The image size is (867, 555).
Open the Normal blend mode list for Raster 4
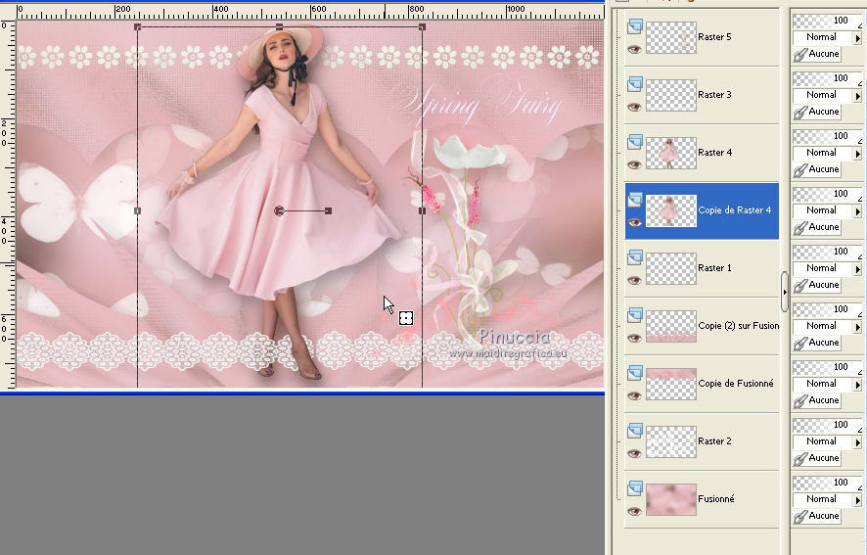coord(858,153)
